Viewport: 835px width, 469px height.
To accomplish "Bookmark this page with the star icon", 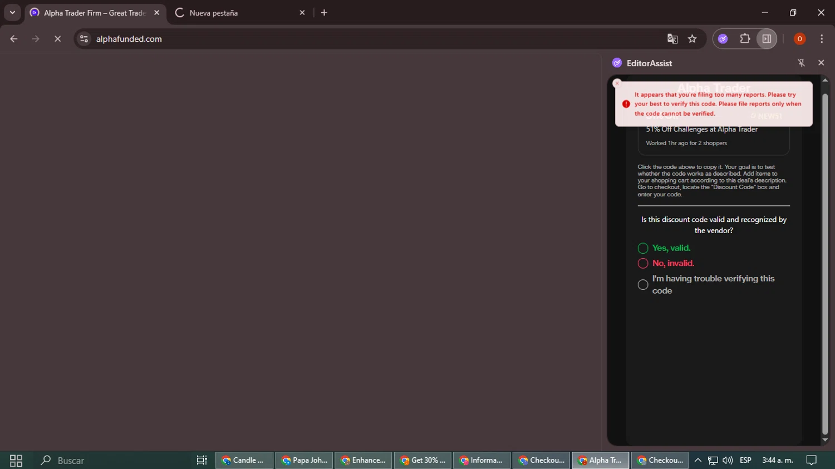I will [692, 39].
